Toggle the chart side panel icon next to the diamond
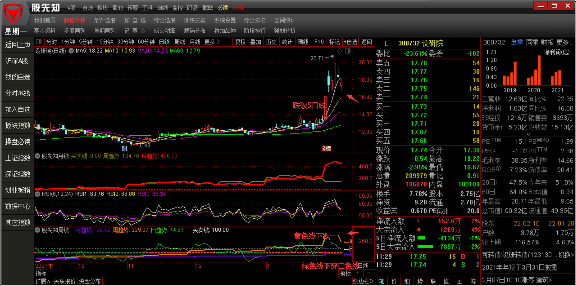576x286 pixels. click(348, 51)
